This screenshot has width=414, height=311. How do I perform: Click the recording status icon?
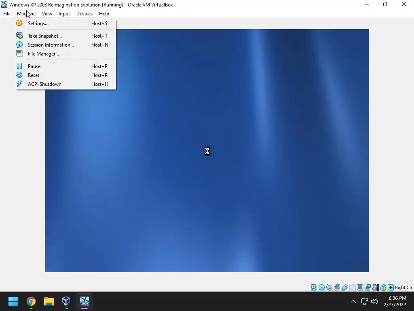[x=368, y=288]
